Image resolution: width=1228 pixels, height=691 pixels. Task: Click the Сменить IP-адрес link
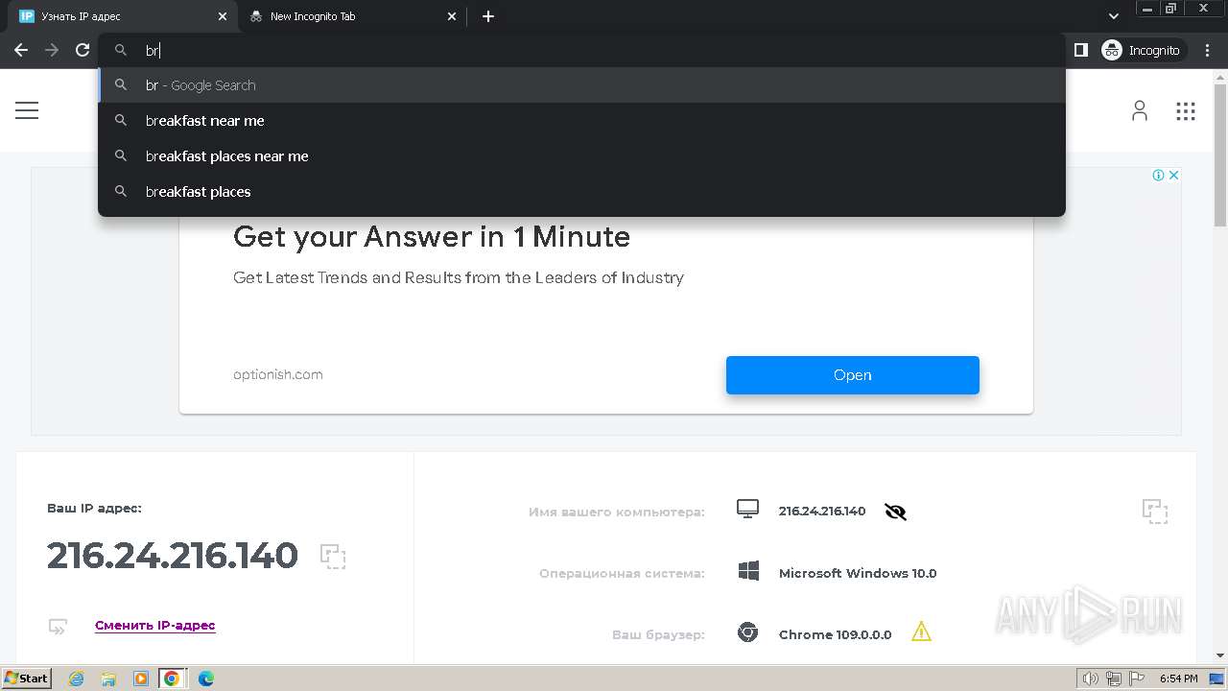pyautogui.click(x=155, y=626)
